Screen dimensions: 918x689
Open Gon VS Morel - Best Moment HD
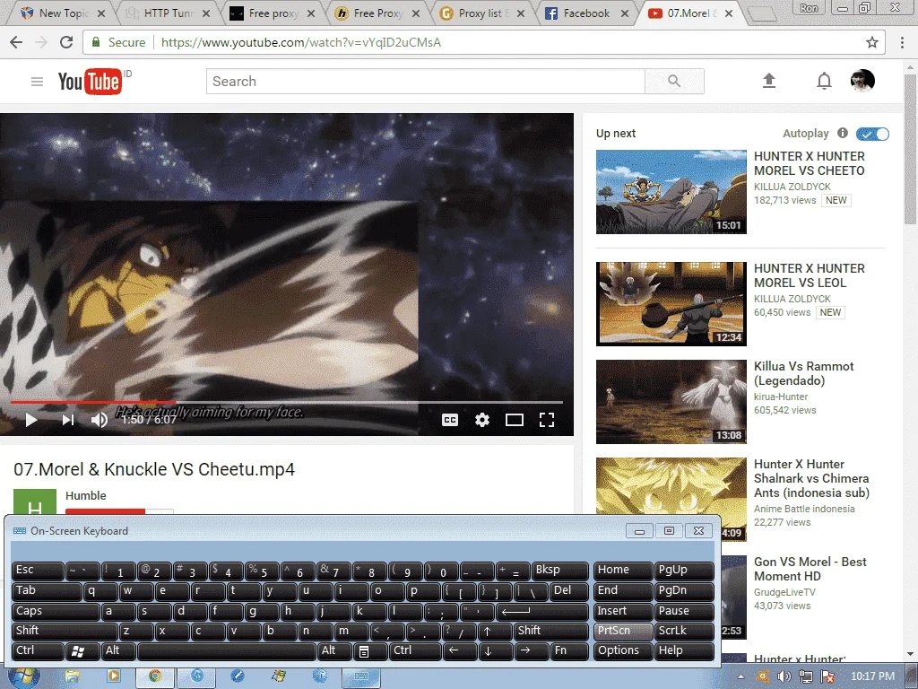click(810, 569)
